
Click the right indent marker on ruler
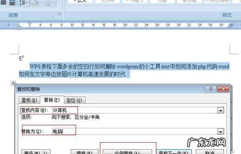pos(229,26)
